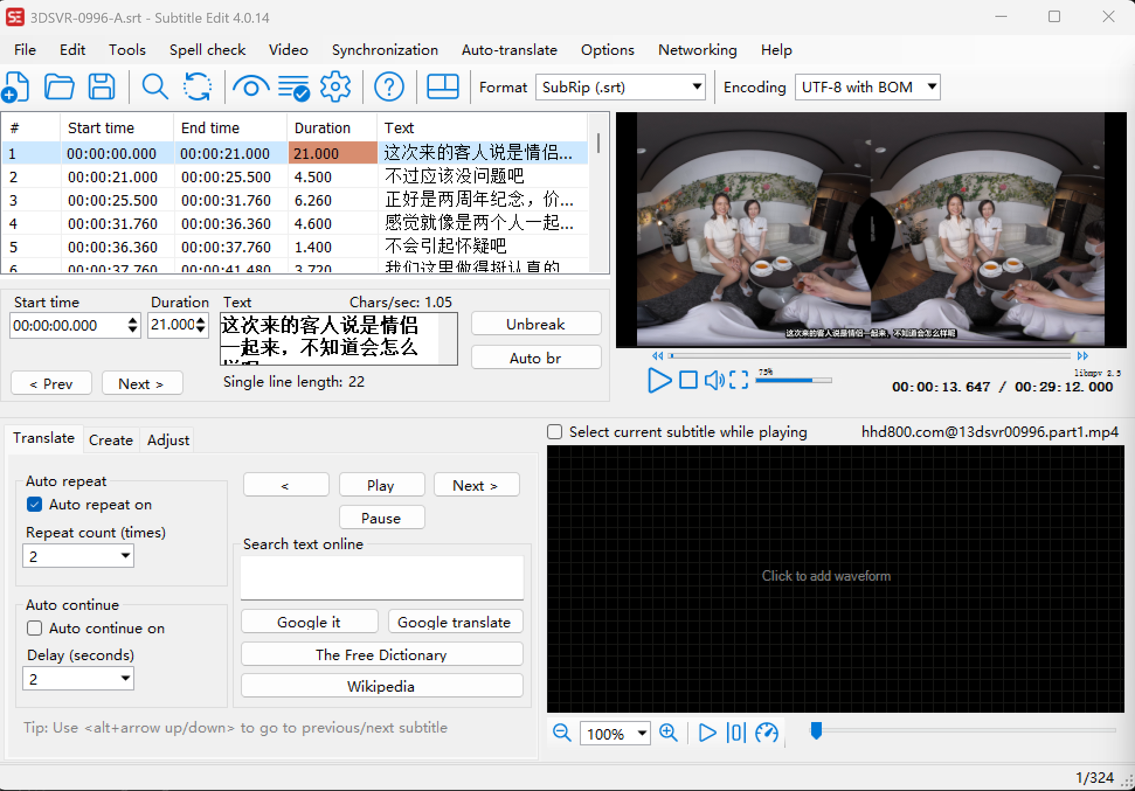Adjust the Start time spinner arrows
The width and height of the screenshot is (1135, 791).
133,325
